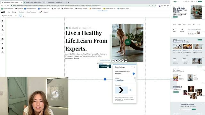Image resolution: width=205 pixels, height=115 pixels.
Task: Bookmark page with the star icon
Action: (x=155, y=6)
